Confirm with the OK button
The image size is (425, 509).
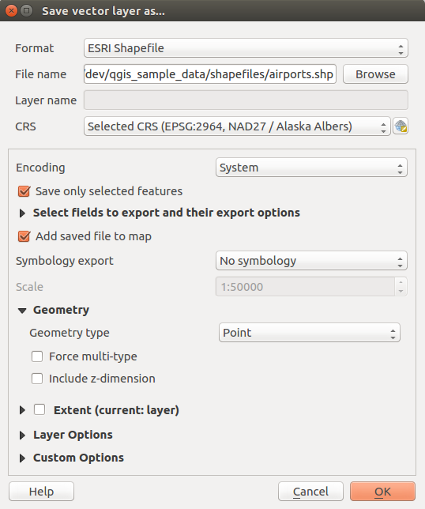click(382, 492)
